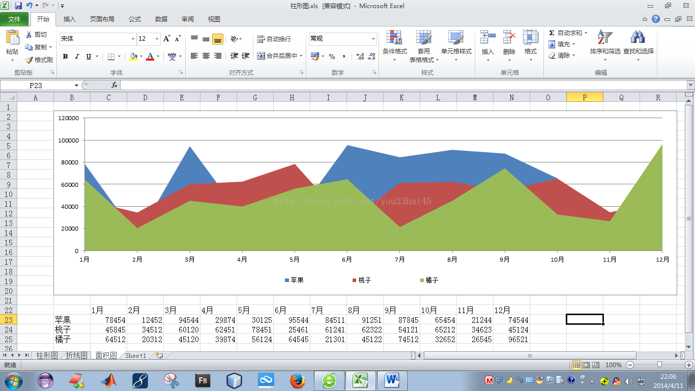Open Firefox from the taskbar
Image resolution: width=695 pixels, height=391 pixels.
click(x=298, y=380)
